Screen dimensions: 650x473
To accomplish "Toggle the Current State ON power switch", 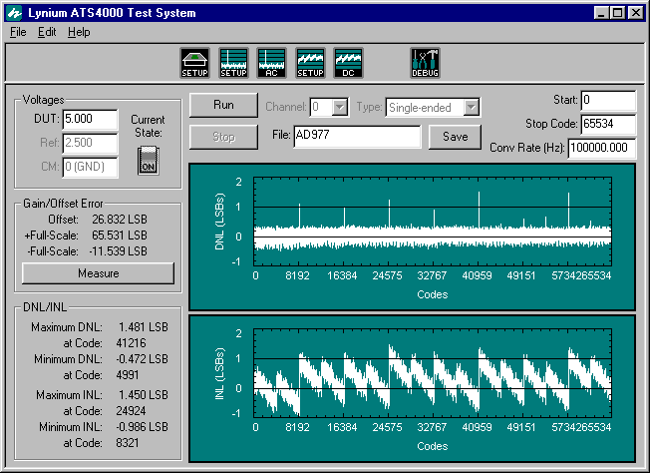I will point(149,160).
